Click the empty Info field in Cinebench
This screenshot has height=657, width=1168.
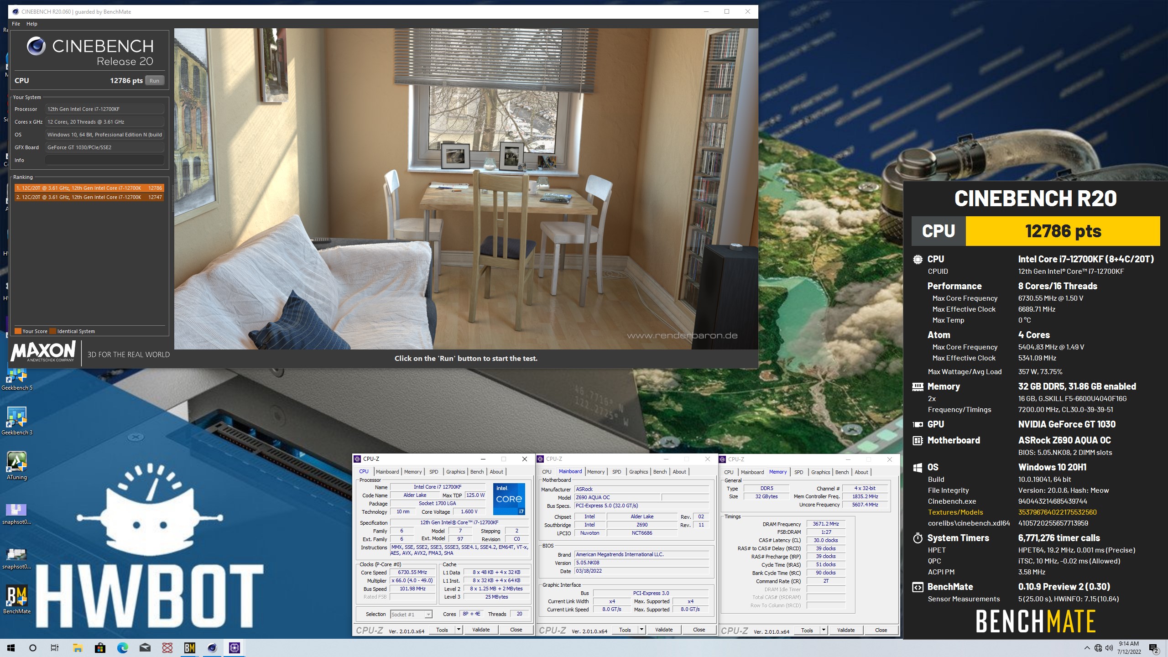(104, 160)
